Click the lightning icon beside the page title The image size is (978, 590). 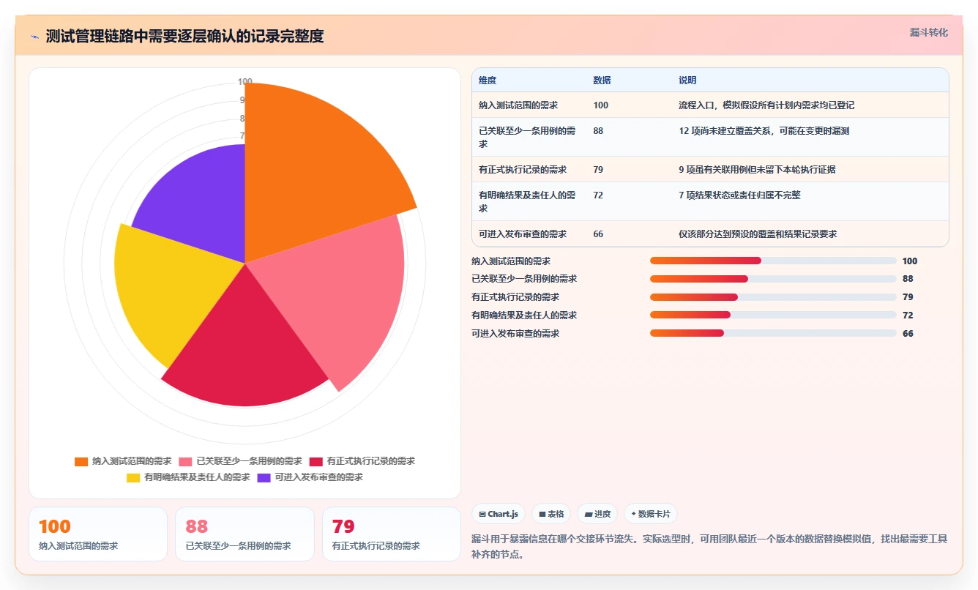coord(35,36)
